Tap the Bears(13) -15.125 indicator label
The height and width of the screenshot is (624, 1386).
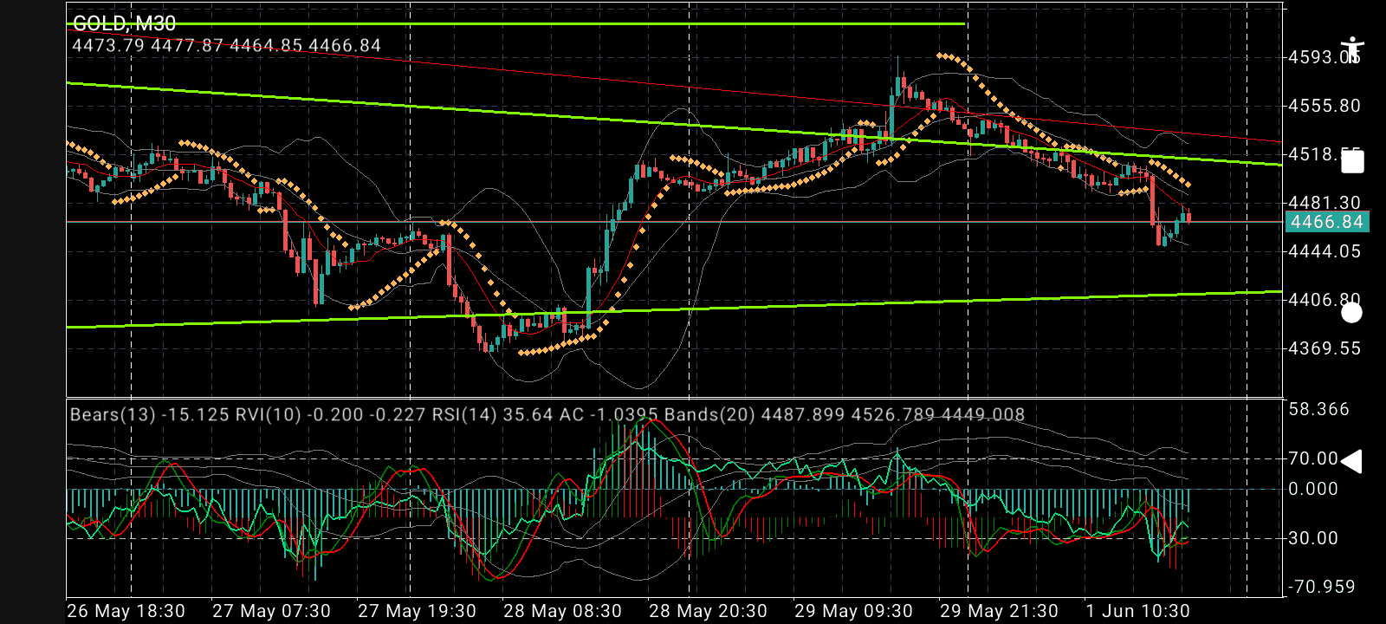click(x=150, y=414)
